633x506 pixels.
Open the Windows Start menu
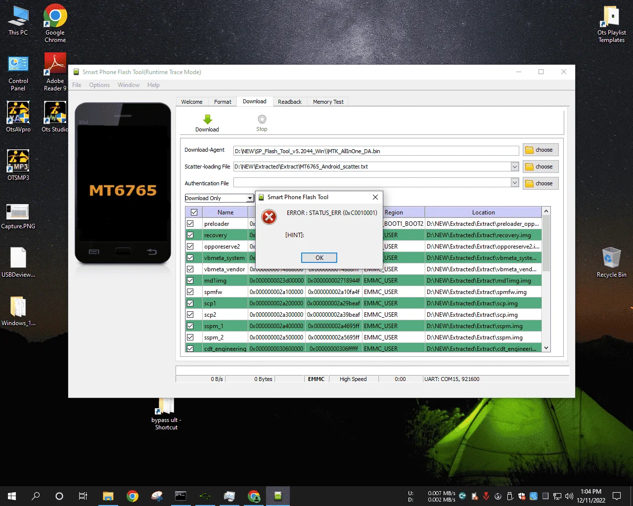click(12, 496)
